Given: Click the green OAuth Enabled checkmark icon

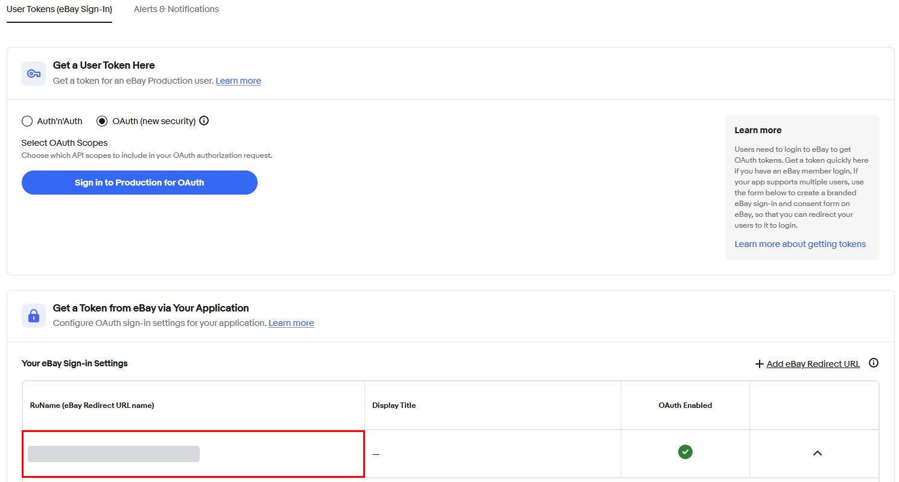Looking at the screenshot, I should pos(685,452).
